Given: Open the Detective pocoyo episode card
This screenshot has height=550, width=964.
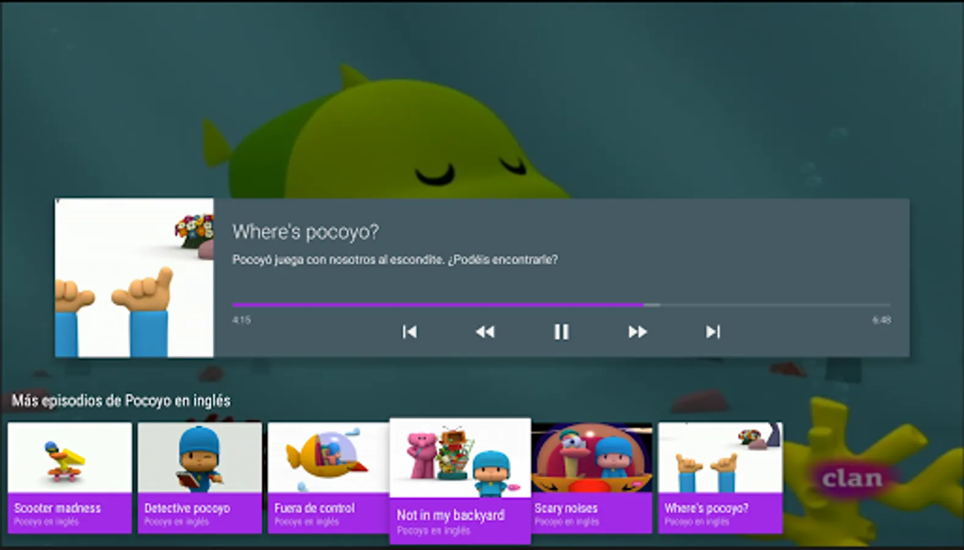Looking at the screenshot, I should (200, 478).
